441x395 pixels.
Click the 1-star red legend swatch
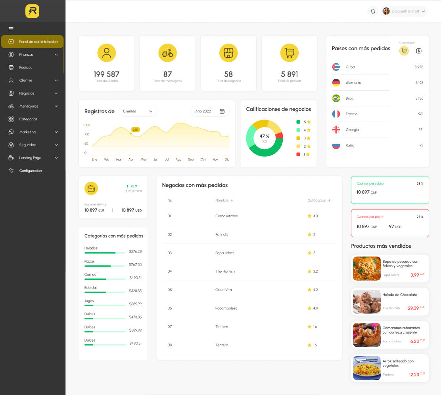(298, 154)
